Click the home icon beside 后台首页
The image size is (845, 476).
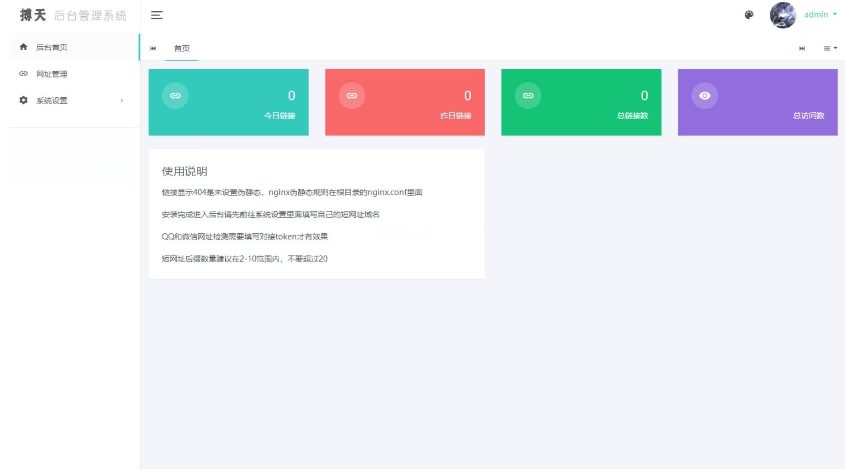[x=24, y=47]
